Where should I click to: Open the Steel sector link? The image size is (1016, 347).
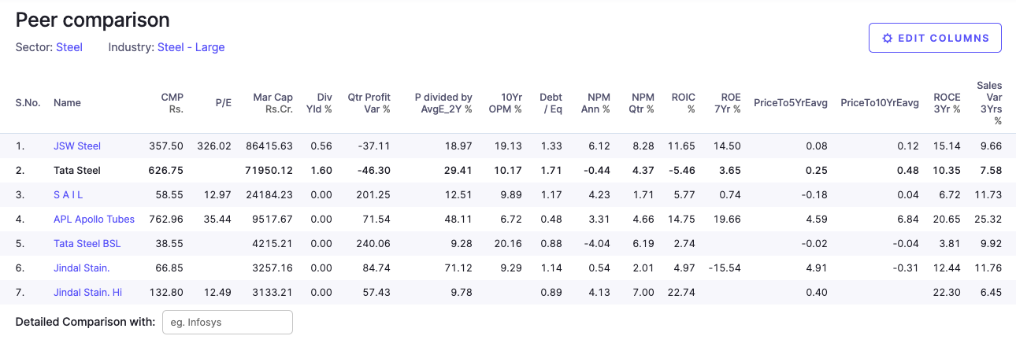[69, 47]
